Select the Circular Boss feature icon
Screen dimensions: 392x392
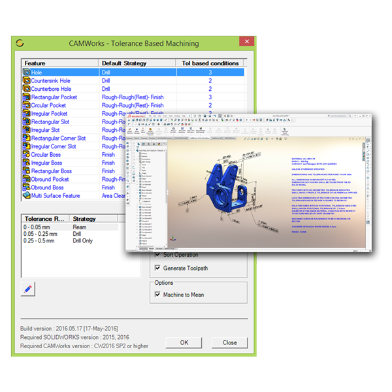(x=27, y=154)
